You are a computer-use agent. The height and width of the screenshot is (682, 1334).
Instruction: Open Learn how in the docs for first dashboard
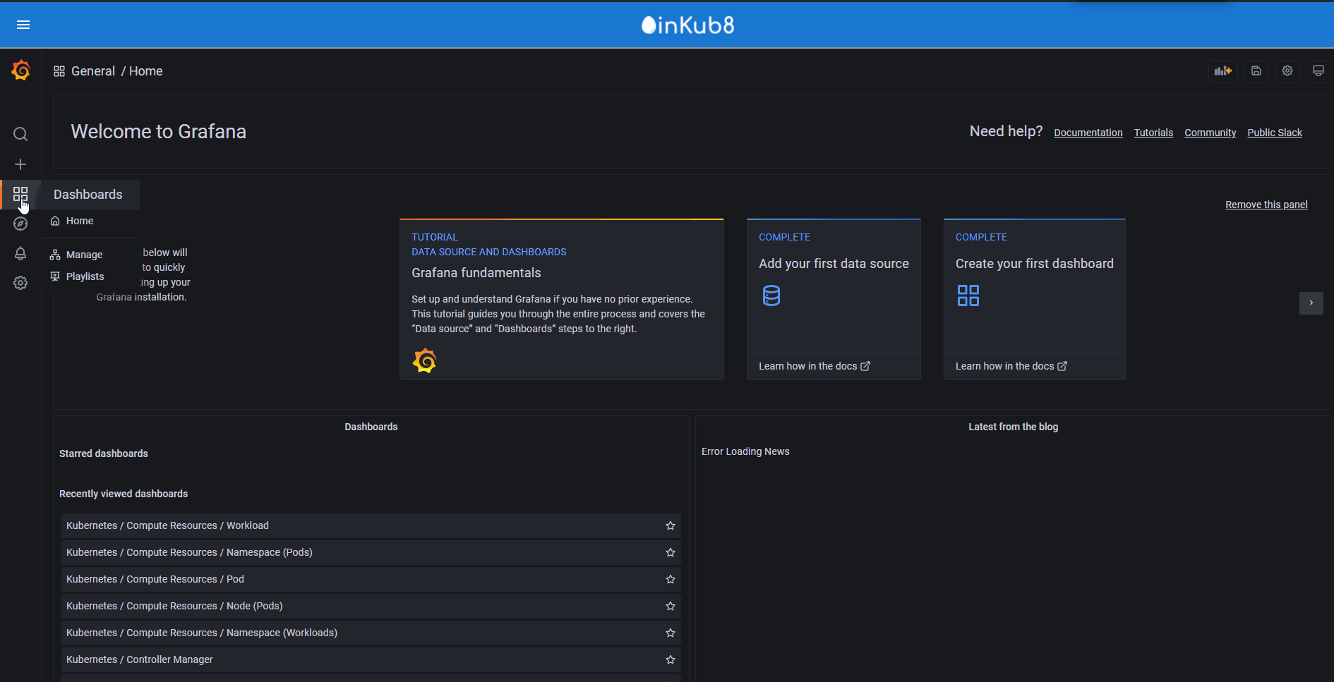[1011, 366]
